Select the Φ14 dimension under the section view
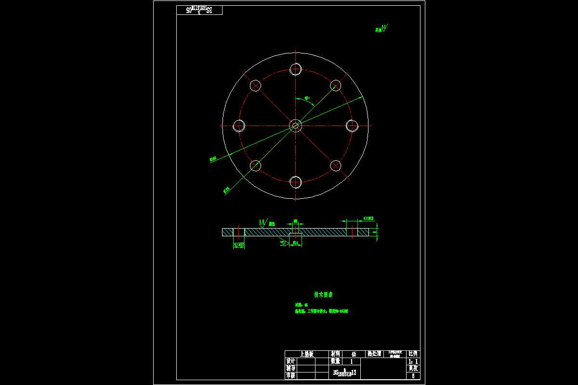Image resolution: width=578 pixels, height=385 pixels. click(295, 243)
